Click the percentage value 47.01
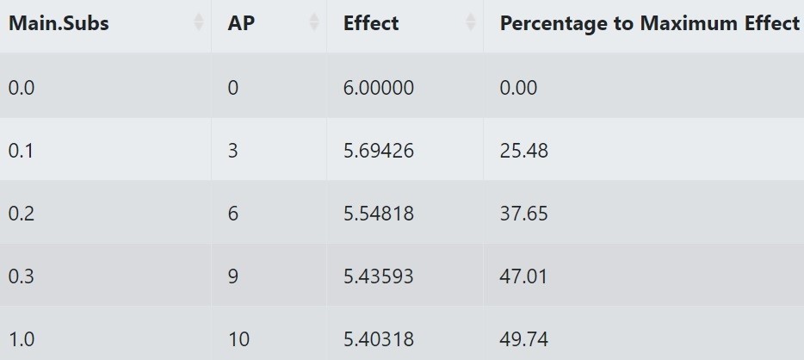Screen dimensions: 804x360 click(x=523, y=276)
